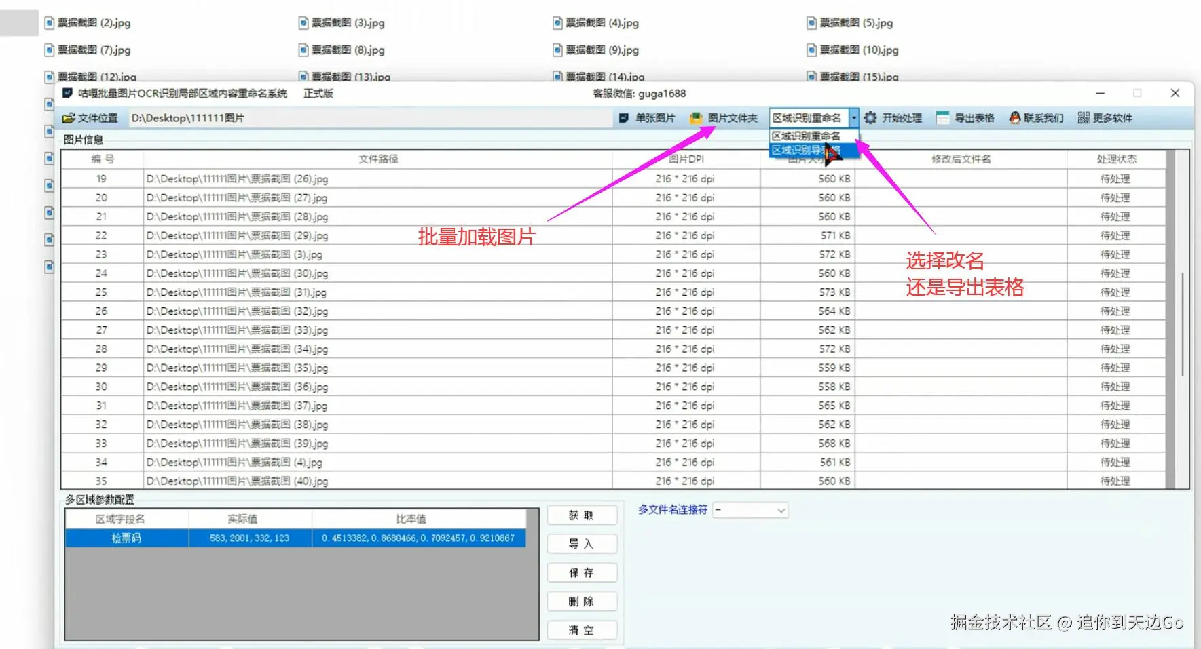1201x649 pixels.
Task: Click the 比率值 column header
Action: click(418, 519)
